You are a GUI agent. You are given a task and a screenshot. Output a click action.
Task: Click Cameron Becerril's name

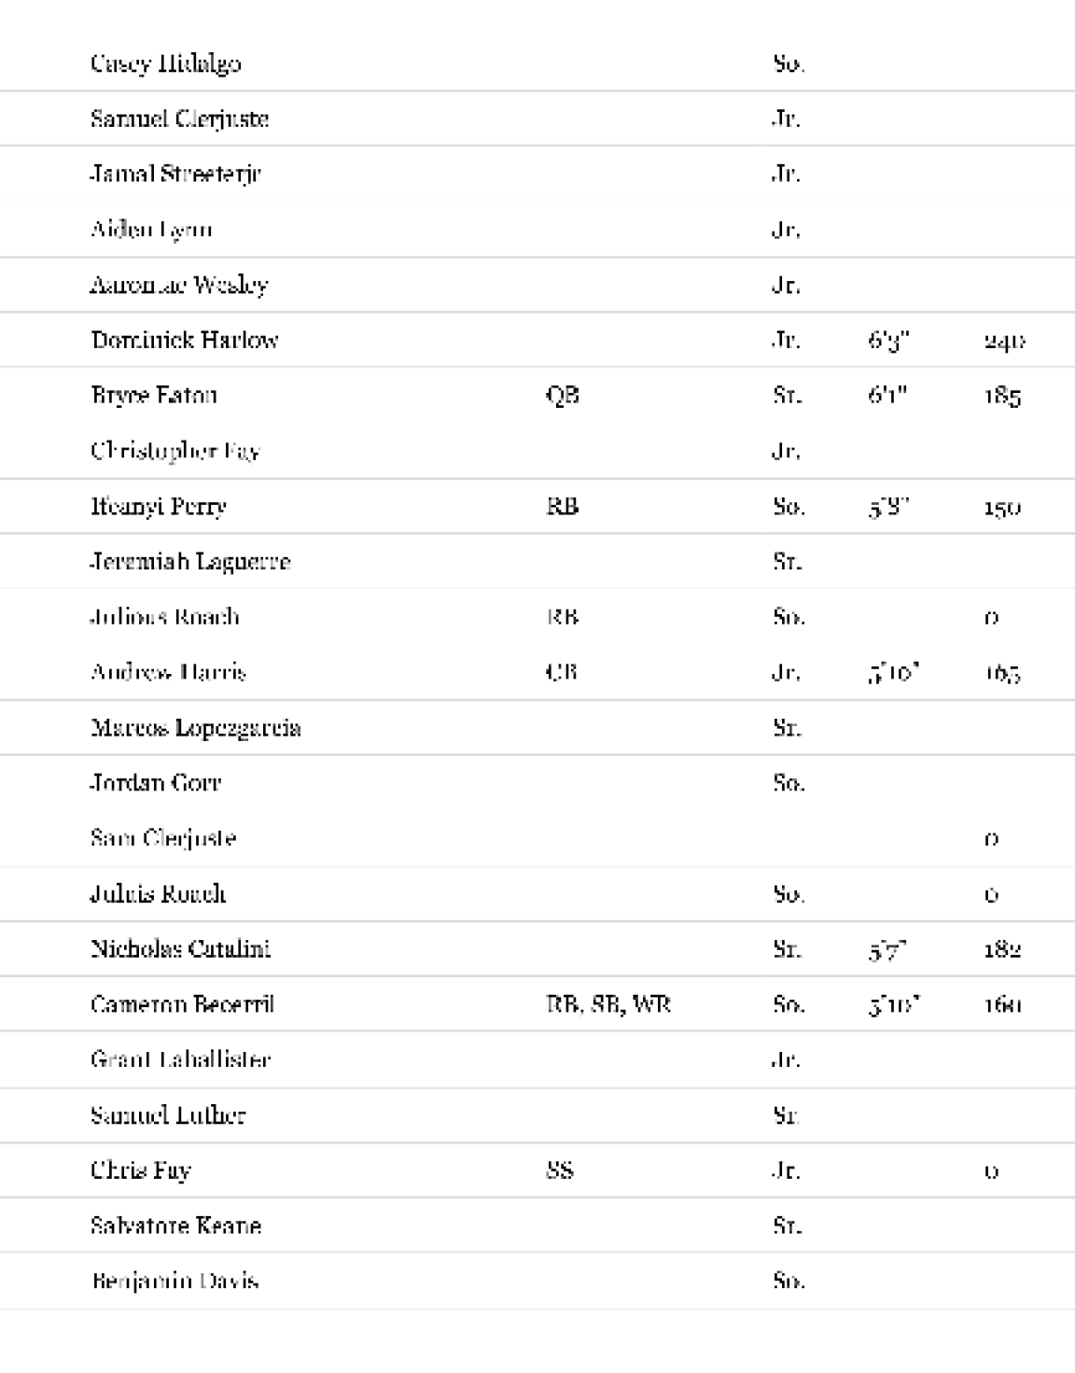tap(183, 1004)
